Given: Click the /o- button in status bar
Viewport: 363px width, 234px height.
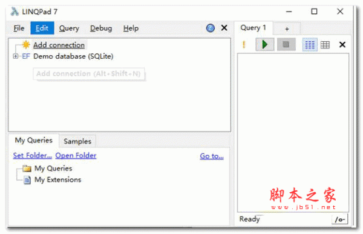Looking at the screenshot, I should point(340,219).
